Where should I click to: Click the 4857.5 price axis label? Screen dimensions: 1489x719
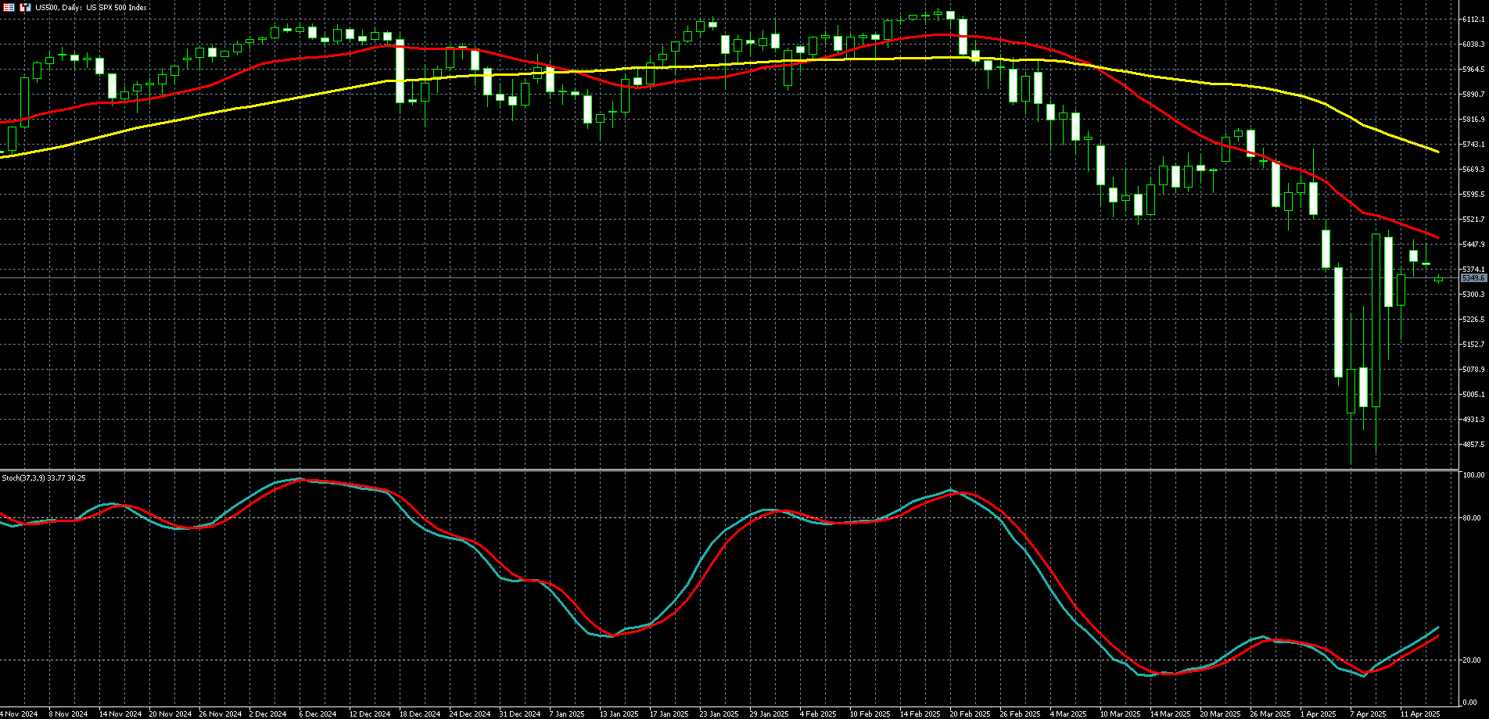click(1473, 445)
